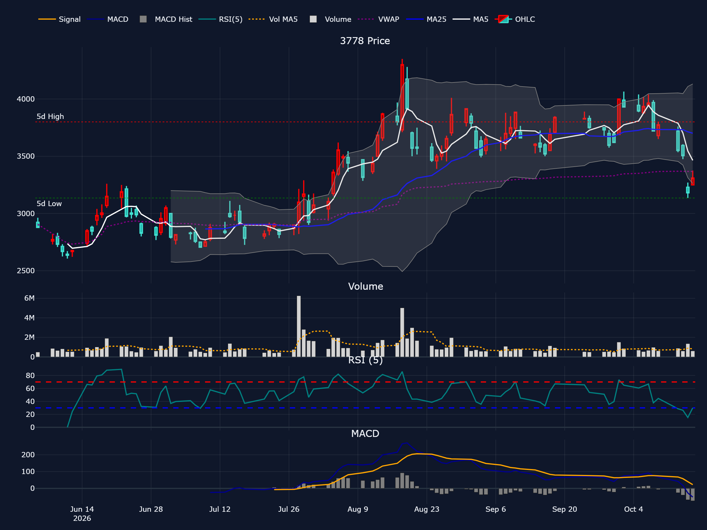The width and height of the screenshot is (707, 530).
Task: Toggle the Volume legend entry
Action: pos(331,19)
